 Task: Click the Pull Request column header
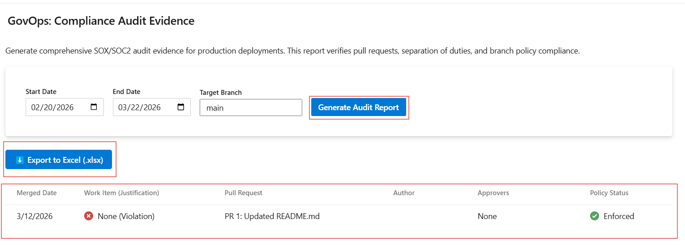click(243, 193)
